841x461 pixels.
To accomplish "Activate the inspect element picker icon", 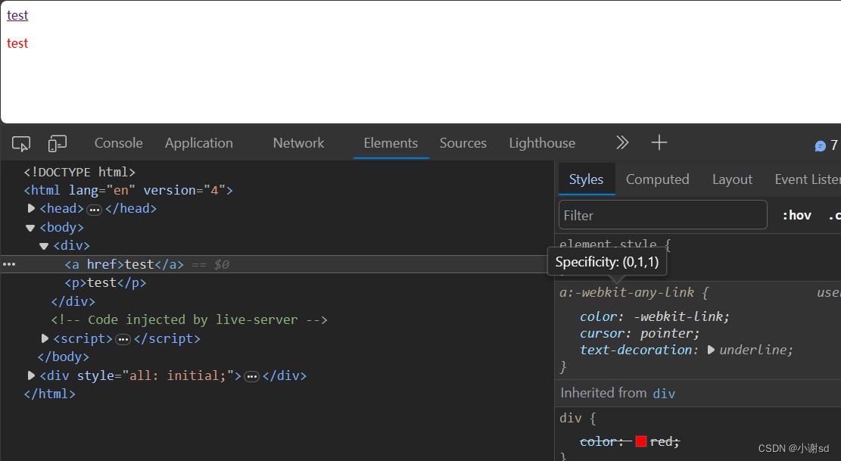I will pyautogui.click(x=21, y=143).
